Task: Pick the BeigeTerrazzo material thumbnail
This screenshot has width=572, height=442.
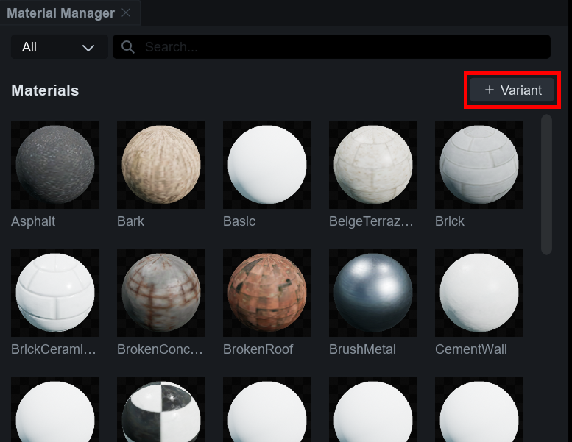Action: coord(373,164)
